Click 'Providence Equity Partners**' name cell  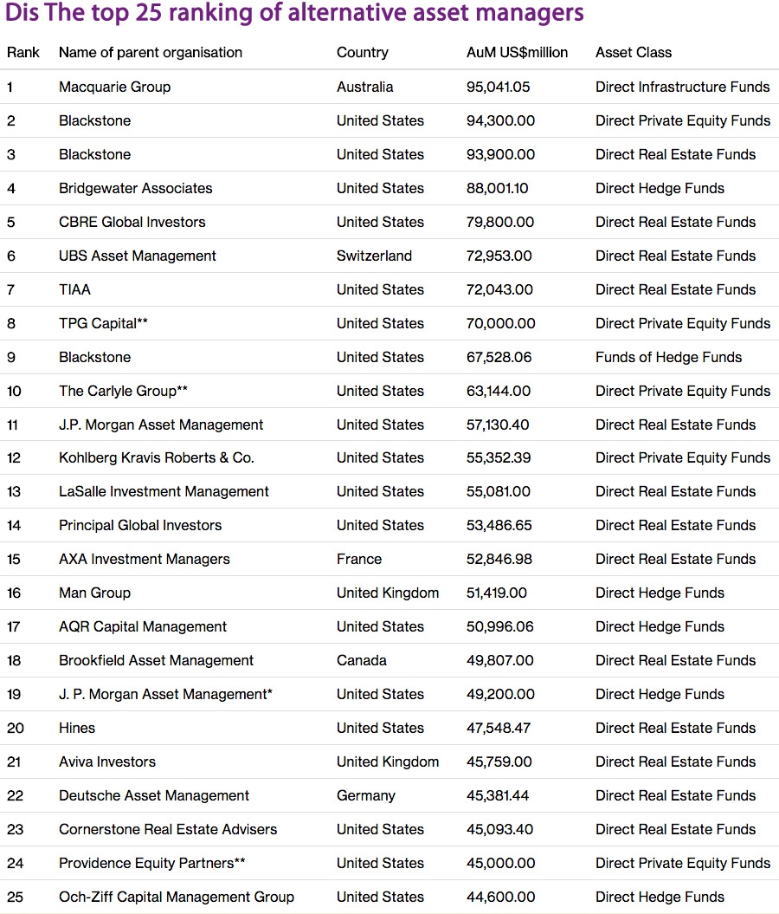(152, 863)
